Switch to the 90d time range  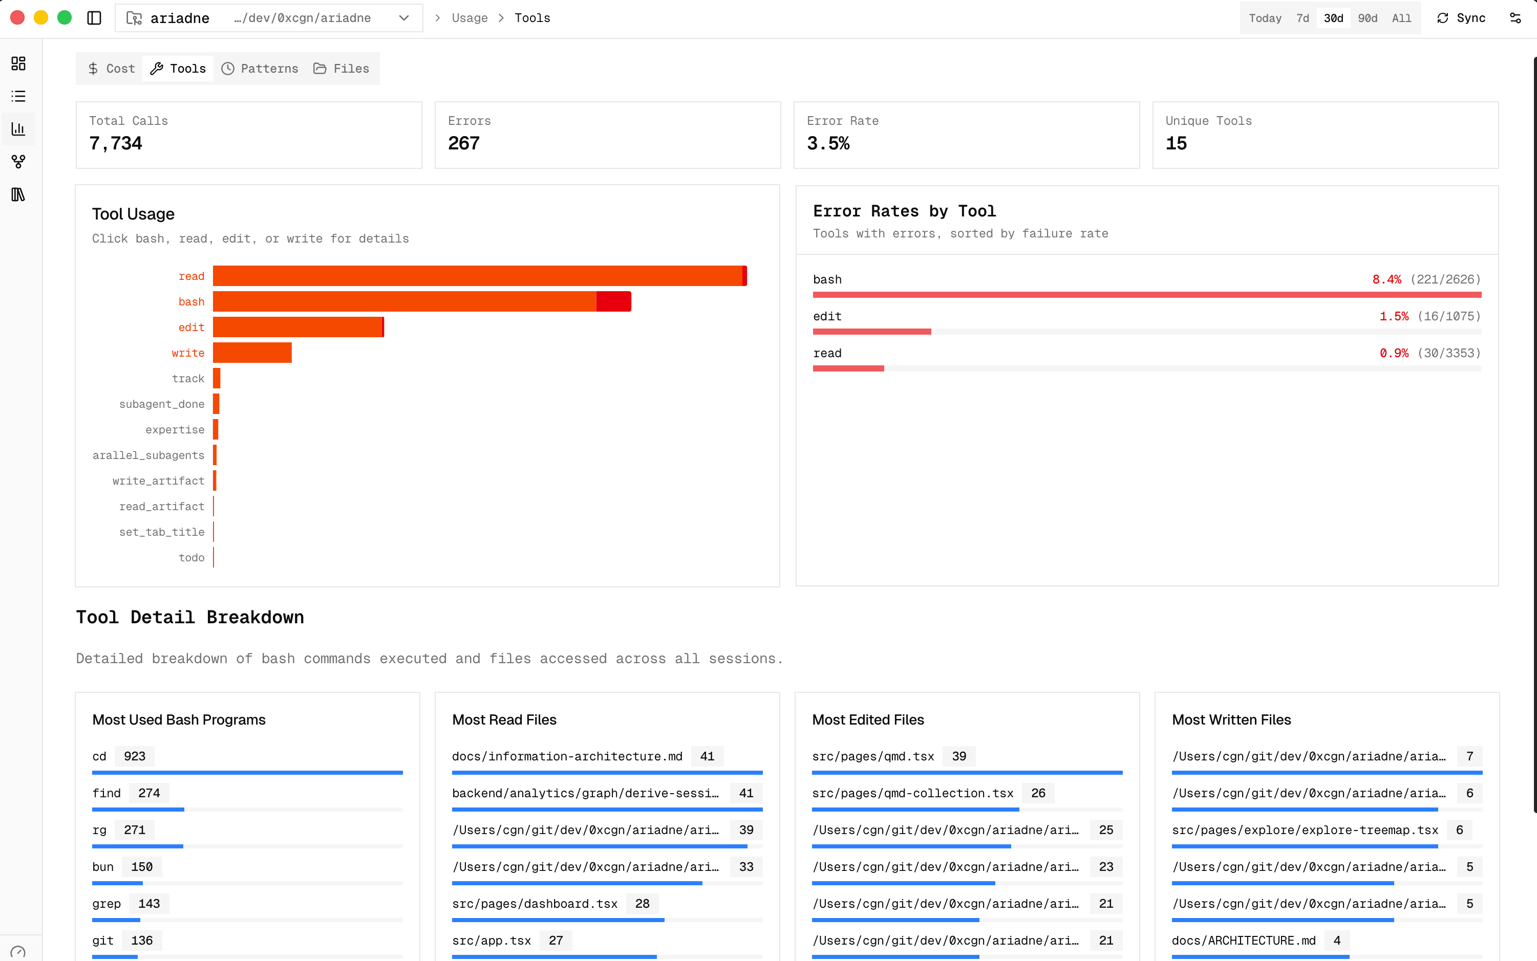tap(1368, 18)
